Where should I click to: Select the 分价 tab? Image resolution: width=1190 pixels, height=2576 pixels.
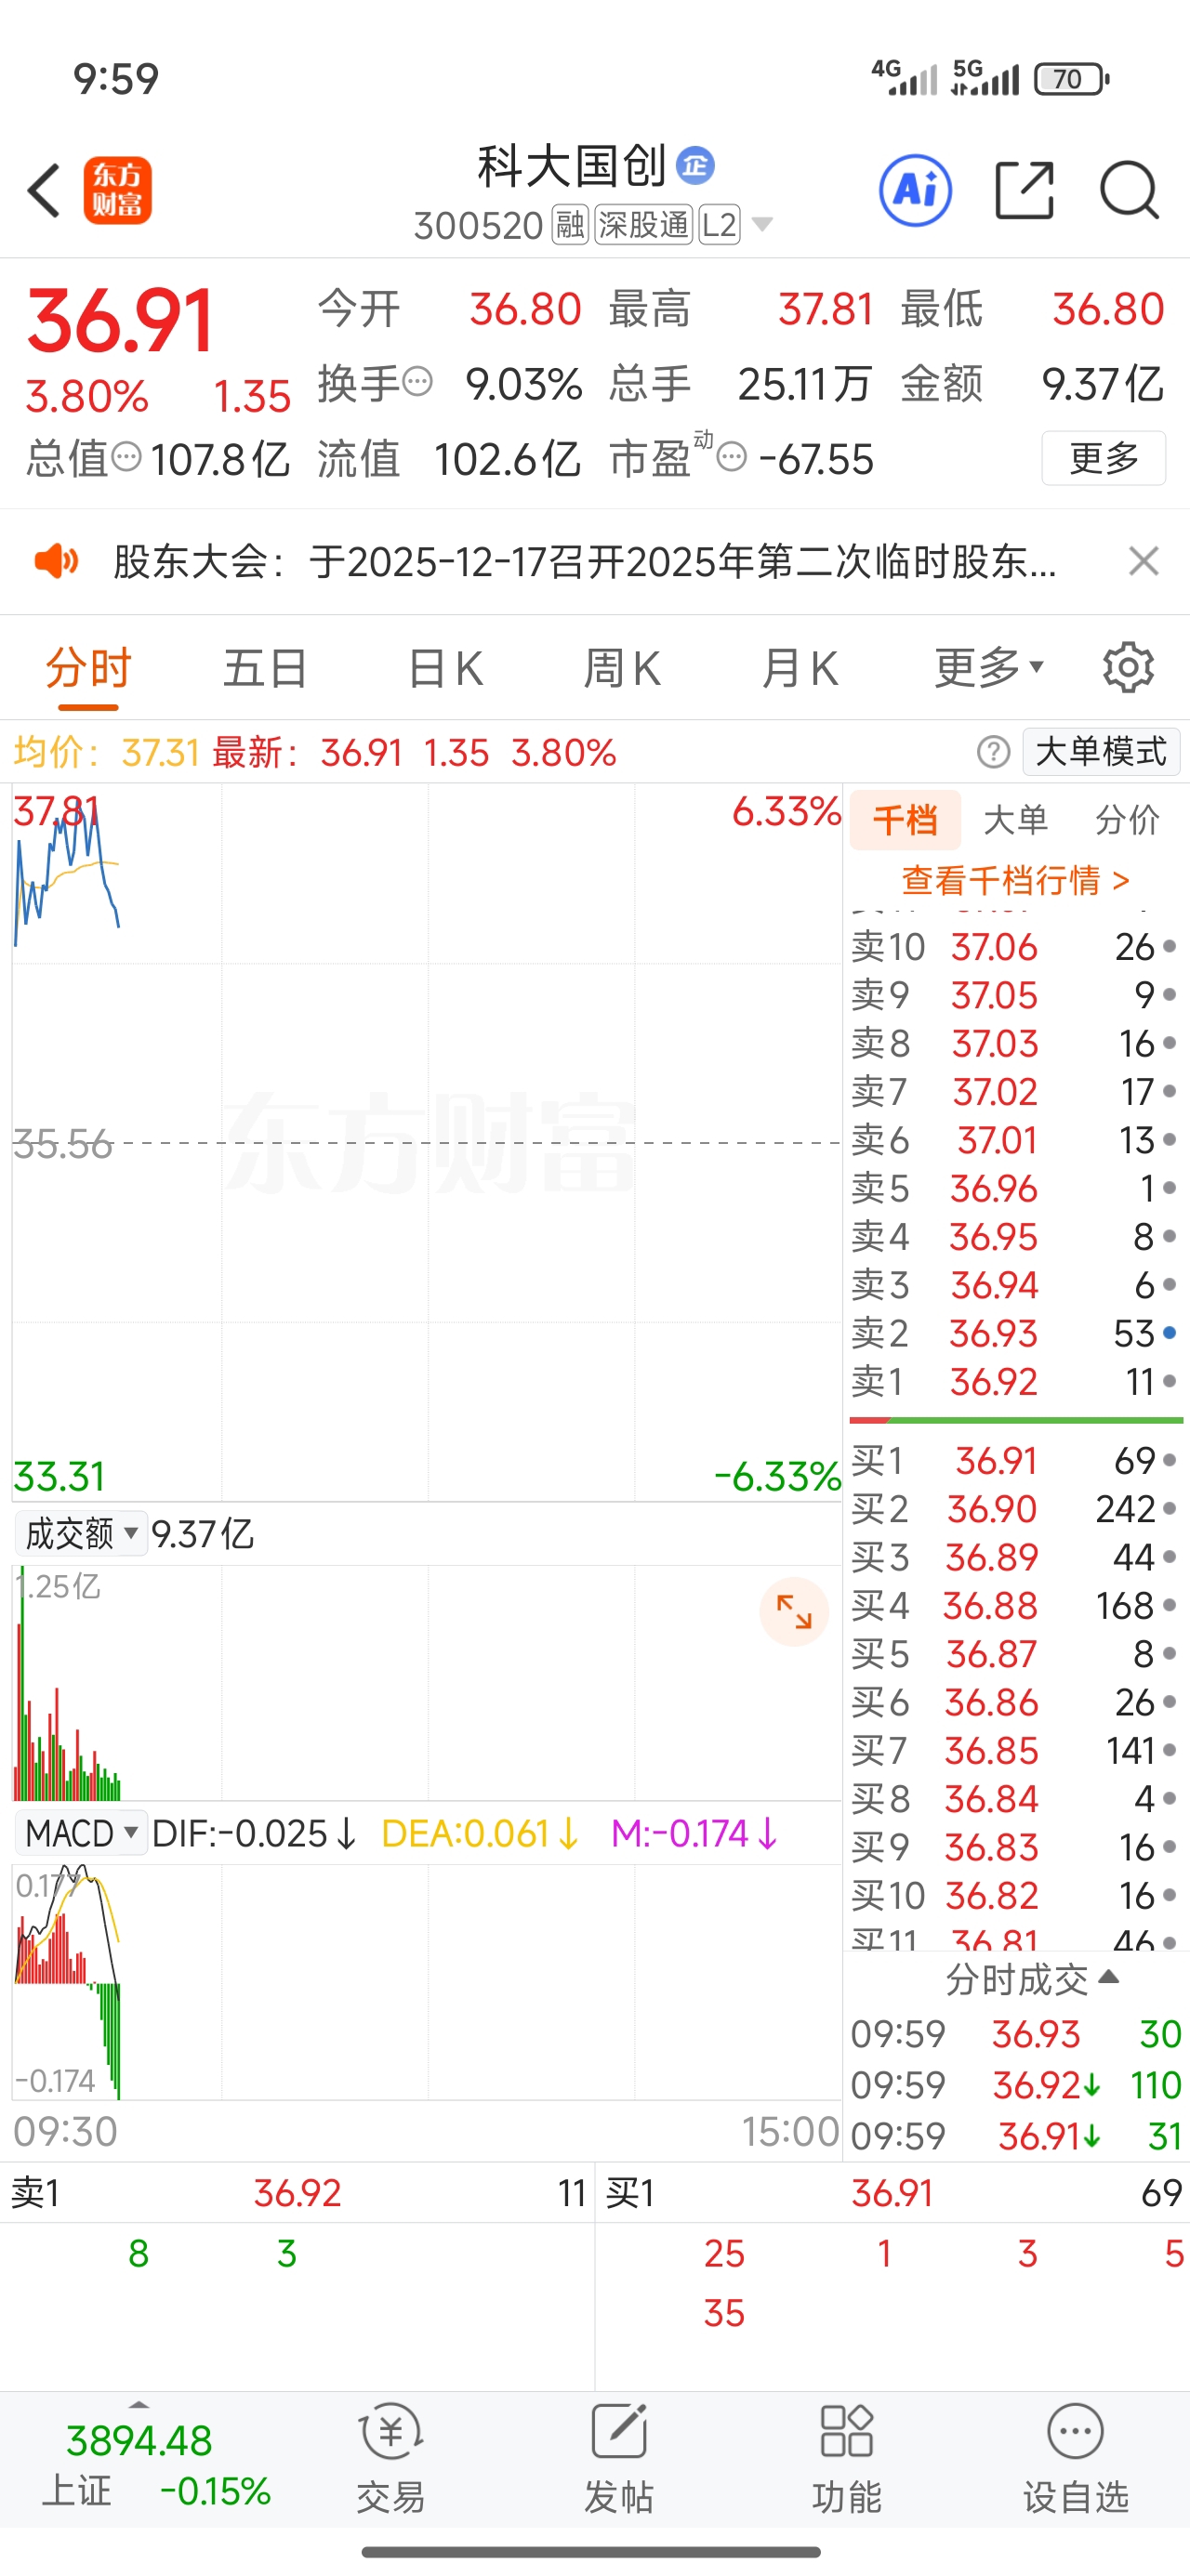pyautogui.click(x=1127, y=820)
